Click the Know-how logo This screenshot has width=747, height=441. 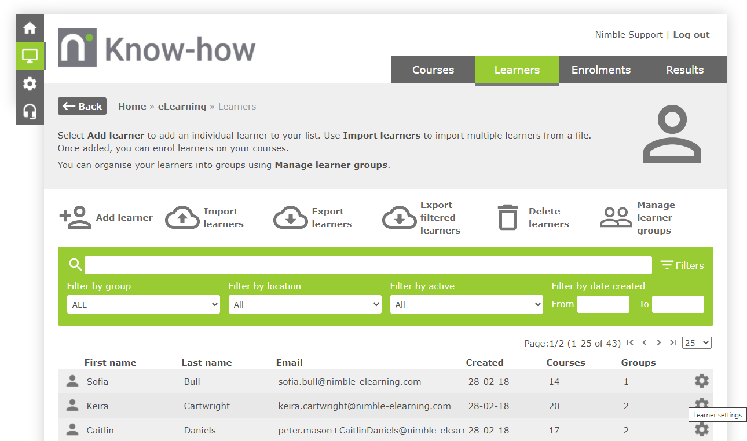pos(157,48)
